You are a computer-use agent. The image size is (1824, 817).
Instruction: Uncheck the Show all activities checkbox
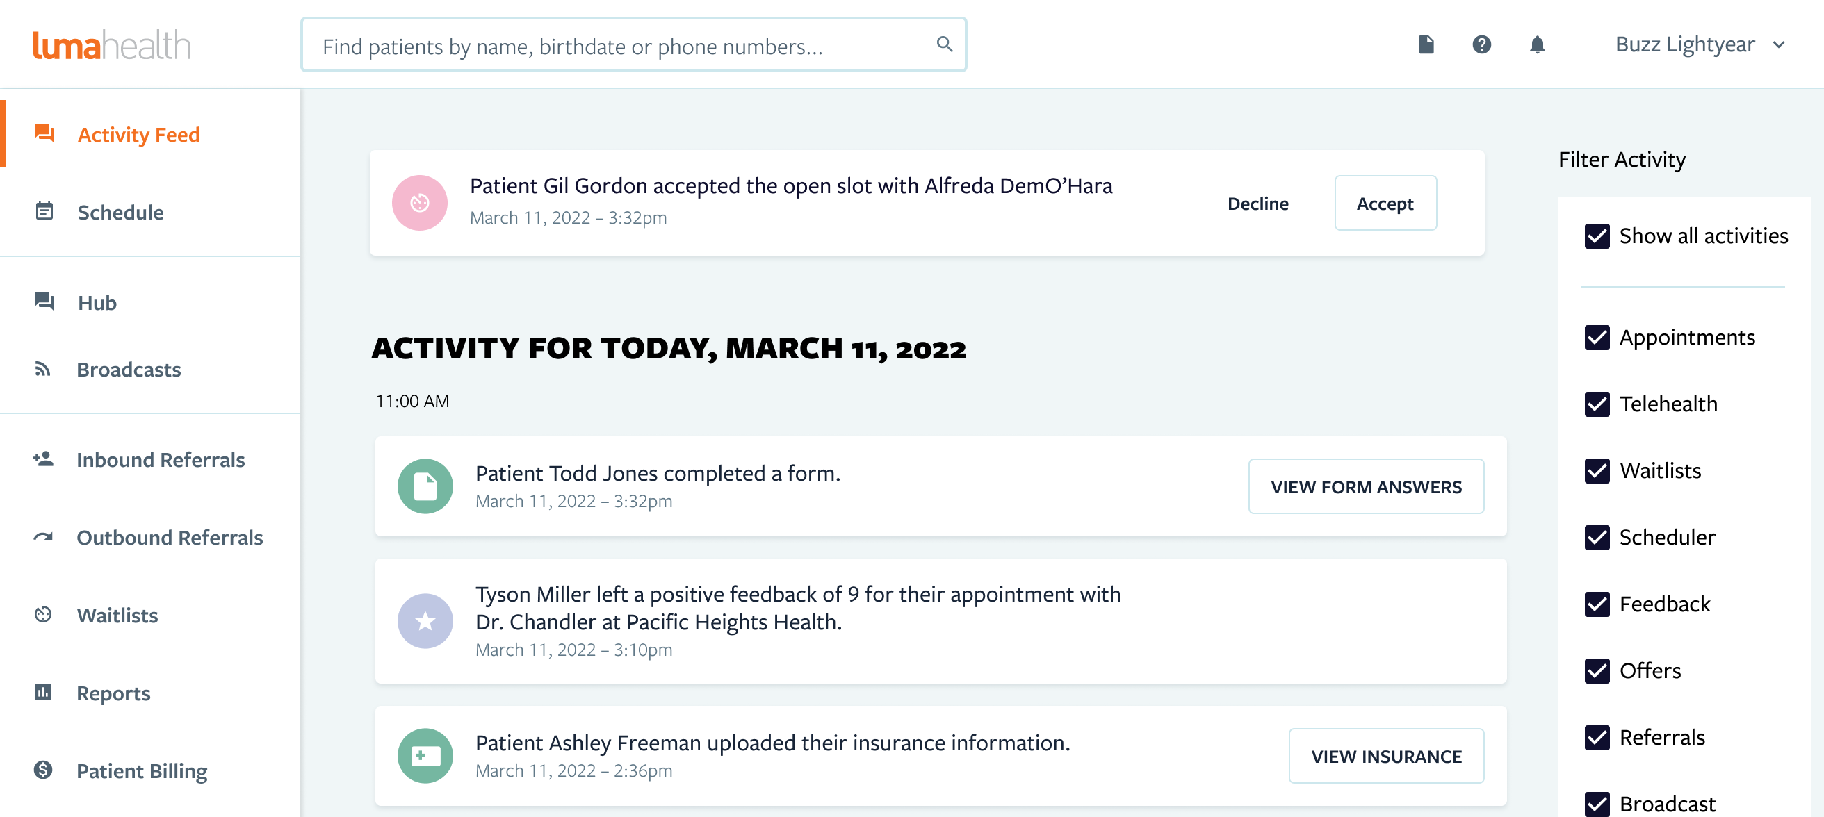click(x=1597, y=236)
